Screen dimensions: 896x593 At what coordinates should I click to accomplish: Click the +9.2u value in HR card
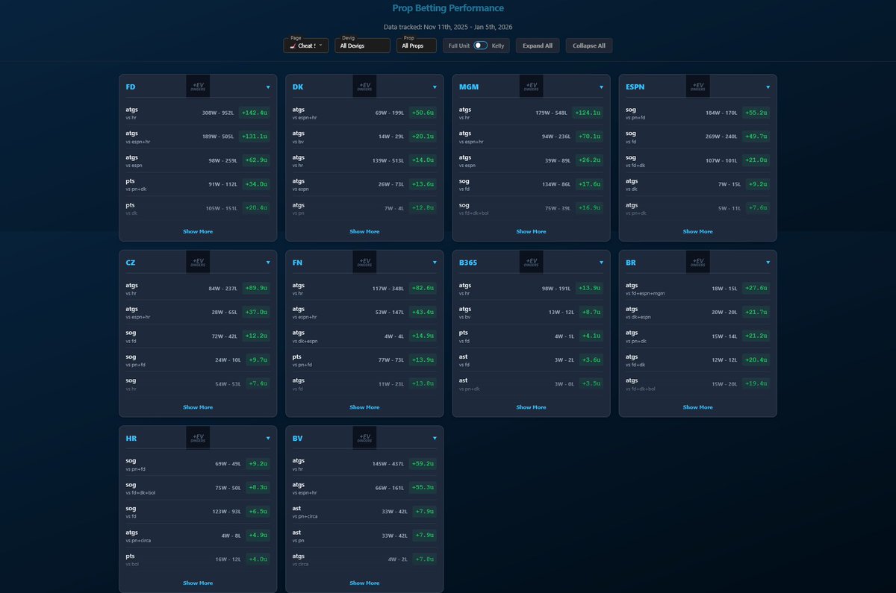click(258, 465)
